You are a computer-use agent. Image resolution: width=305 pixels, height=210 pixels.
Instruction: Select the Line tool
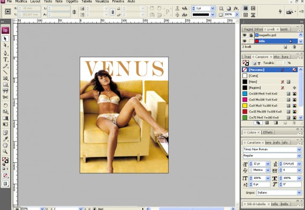click(5, 72)
